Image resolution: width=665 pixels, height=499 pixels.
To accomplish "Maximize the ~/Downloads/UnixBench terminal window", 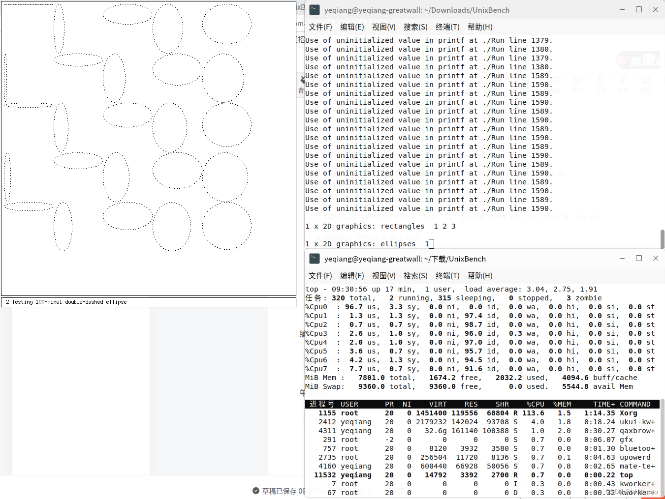I will (x=639, y=9).
